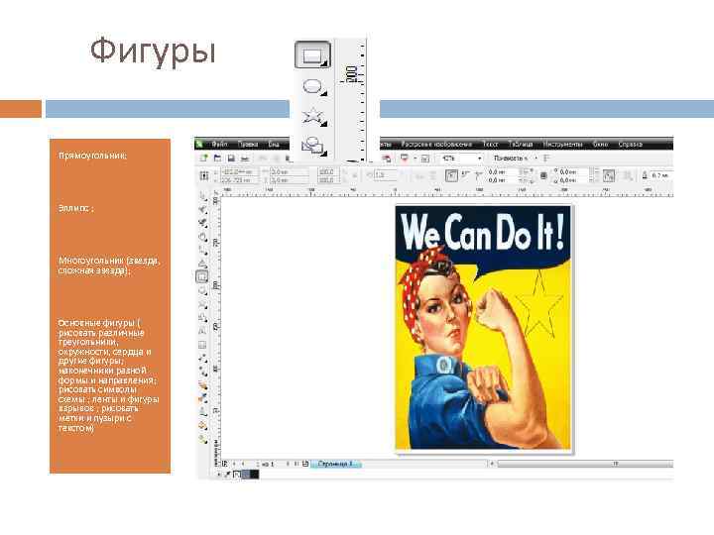
Task: Select the Table tool in the toolbox
Action: [202, 345]
